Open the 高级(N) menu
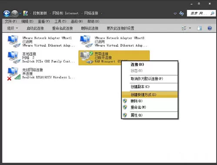 point(77,21)
